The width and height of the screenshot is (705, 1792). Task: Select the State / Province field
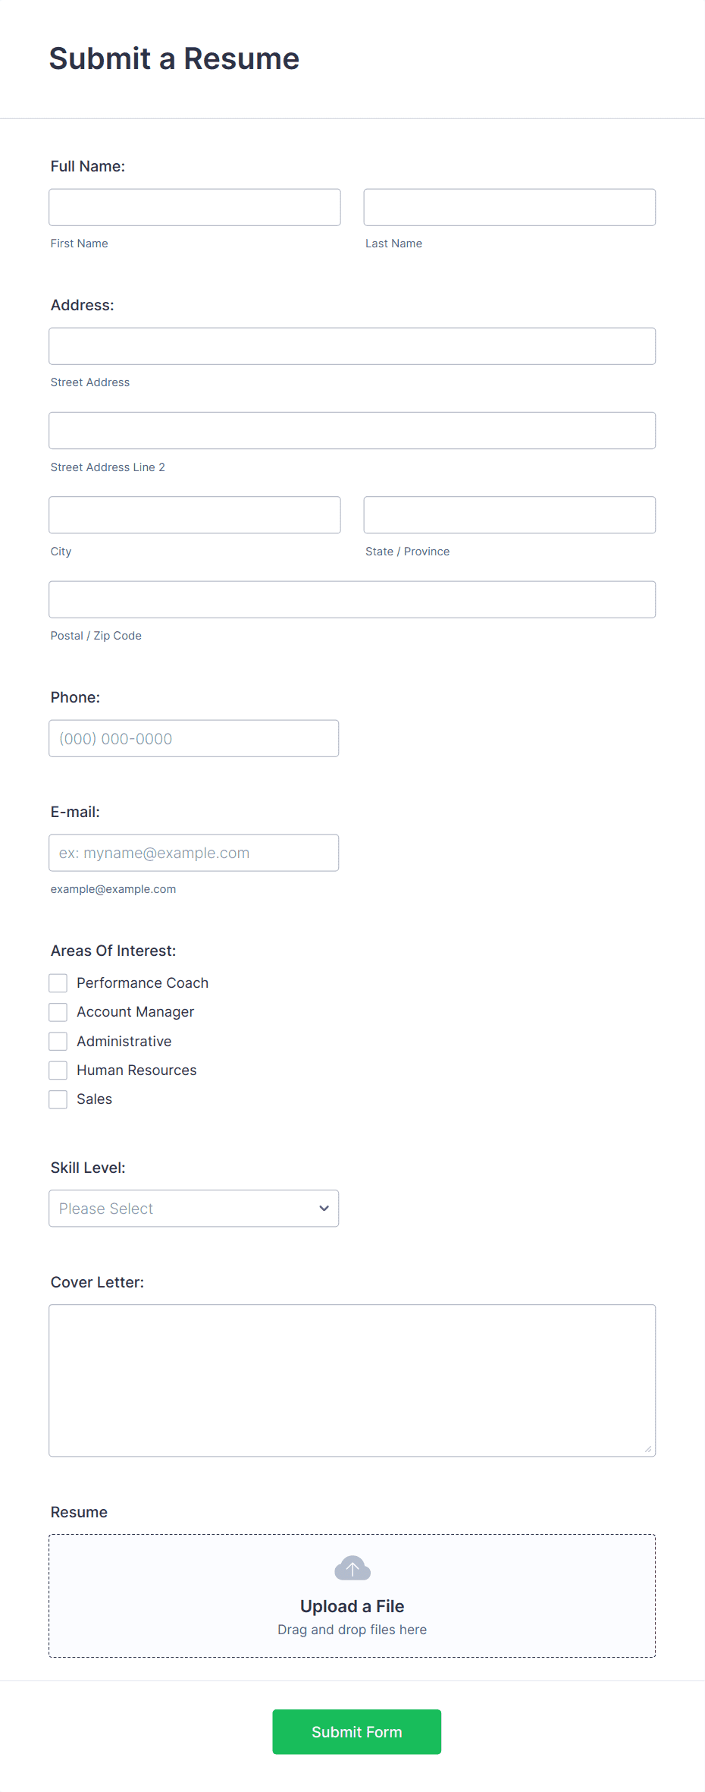pos(509,514)
